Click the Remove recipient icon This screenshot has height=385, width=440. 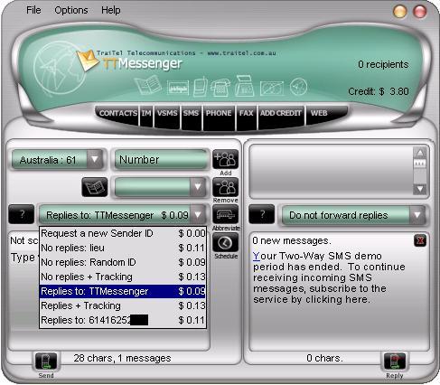click(225, 187)
